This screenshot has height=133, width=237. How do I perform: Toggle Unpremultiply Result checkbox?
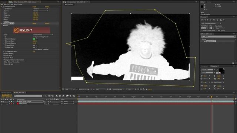(34, 37)
